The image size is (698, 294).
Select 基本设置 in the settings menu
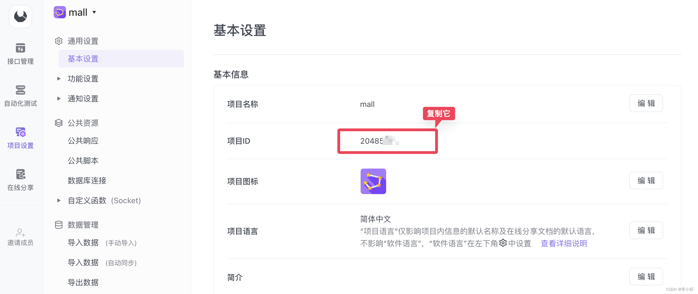tap(83, 59)
